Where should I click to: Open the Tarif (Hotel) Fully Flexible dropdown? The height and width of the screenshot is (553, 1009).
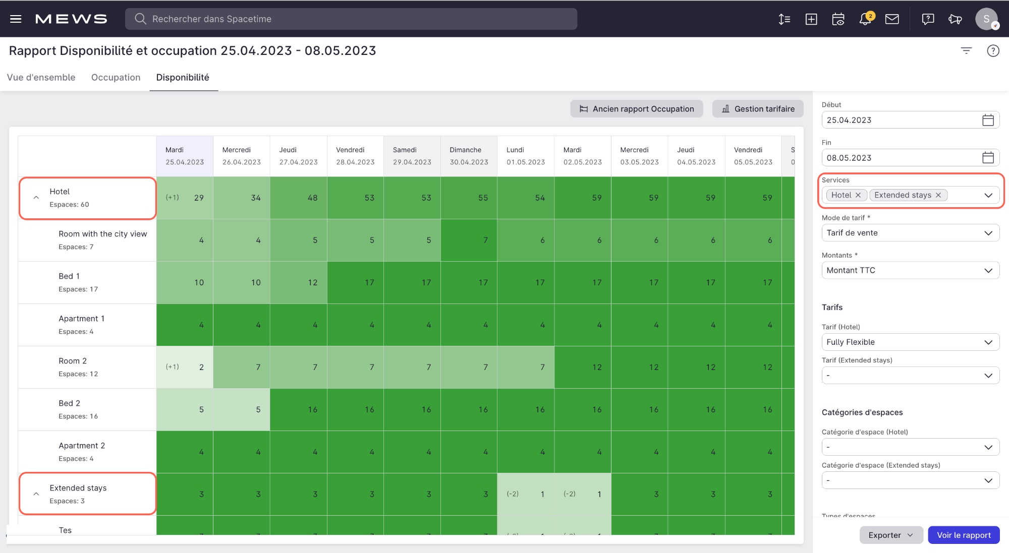click(910, 342)
